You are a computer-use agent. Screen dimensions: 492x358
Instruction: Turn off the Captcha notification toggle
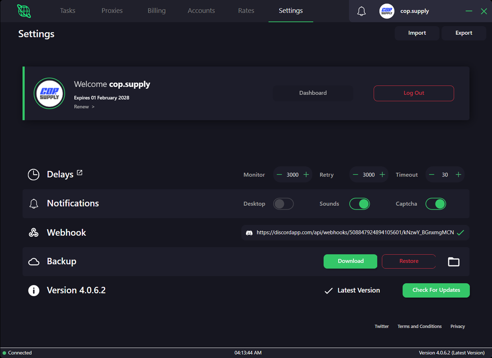435,204
